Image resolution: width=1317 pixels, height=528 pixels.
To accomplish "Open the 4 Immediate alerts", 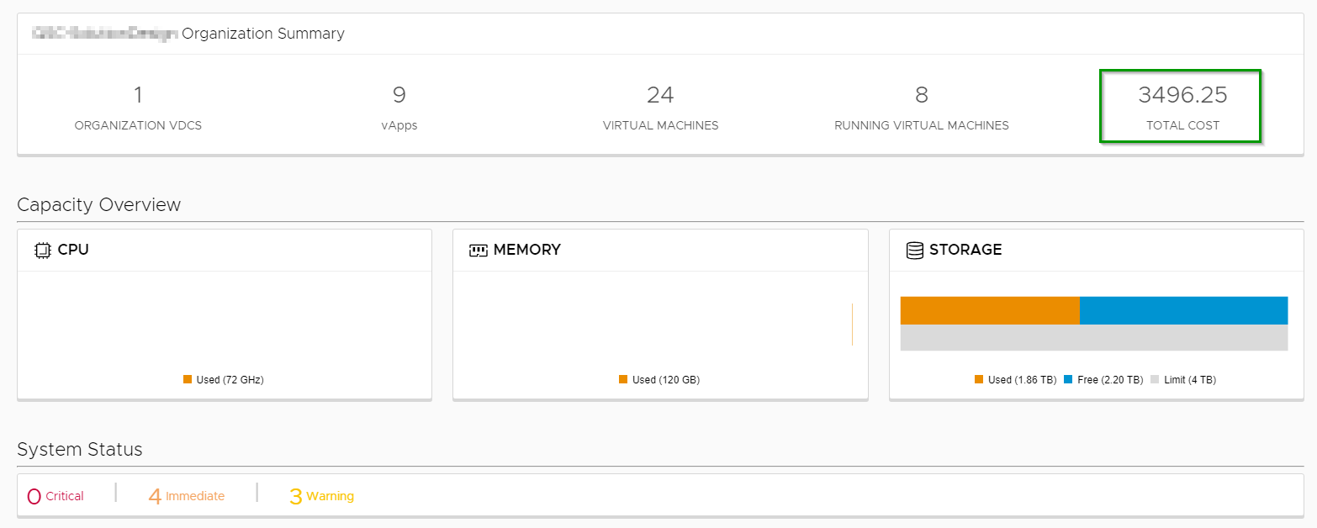I will click(x=187, y=496).
